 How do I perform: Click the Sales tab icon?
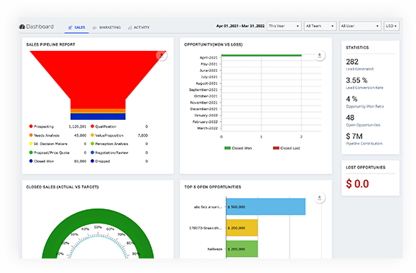[x=70, y=28]
